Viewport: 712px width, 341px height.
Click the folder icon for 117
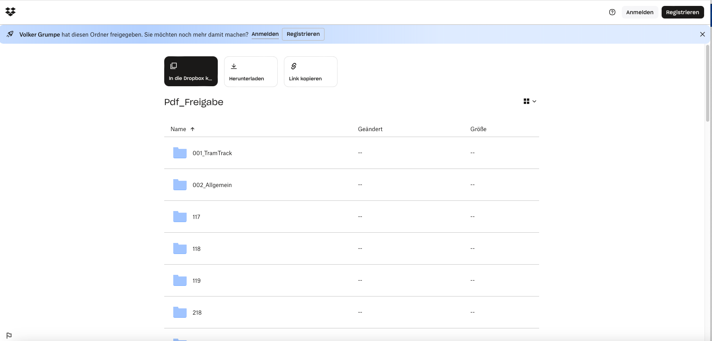tap(180, 217)
